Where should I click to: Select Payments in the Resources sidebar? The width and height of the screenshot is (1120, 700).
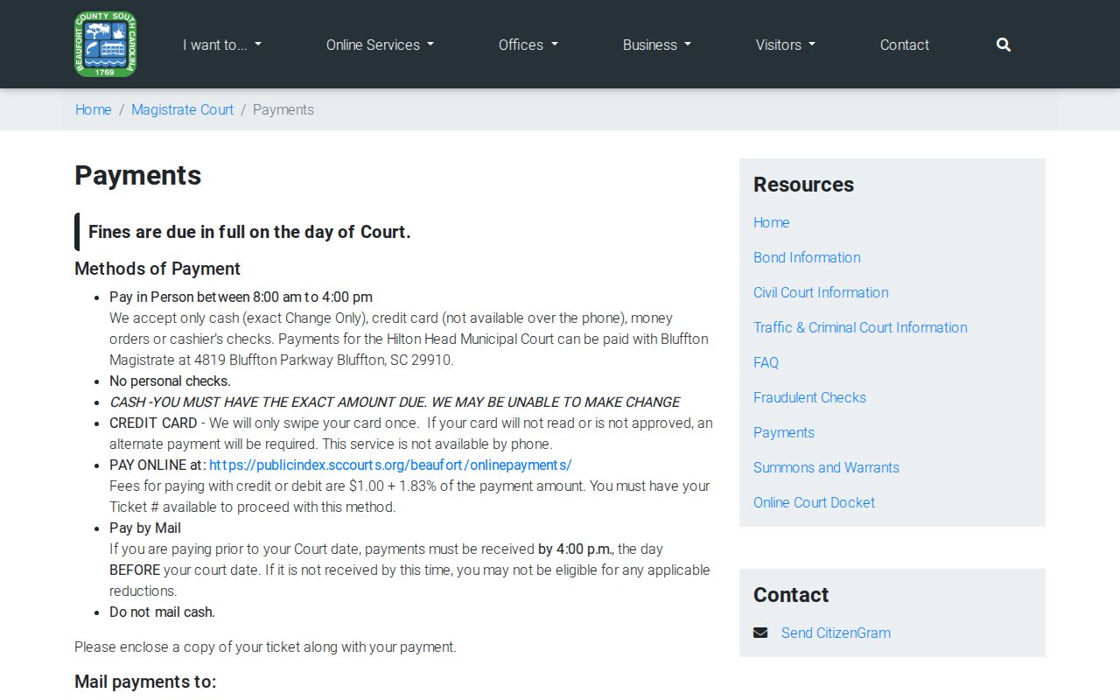(x=784, y=432)
